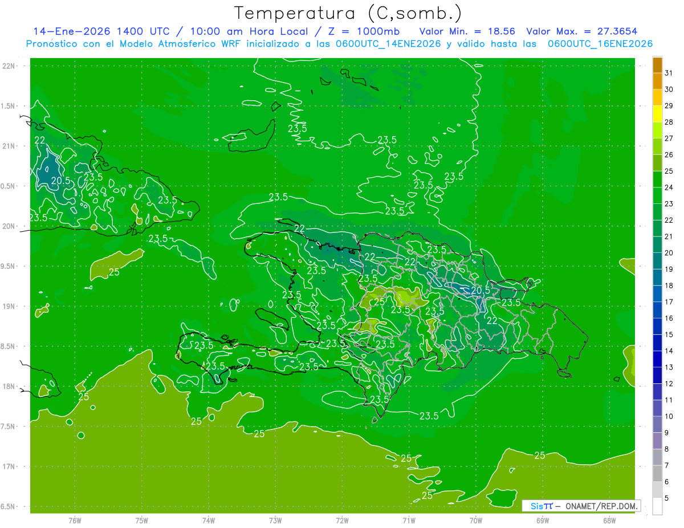Click the blue 'Sis' logo text in the credit box
Screen dimensions: 684x528
point(536,506)
